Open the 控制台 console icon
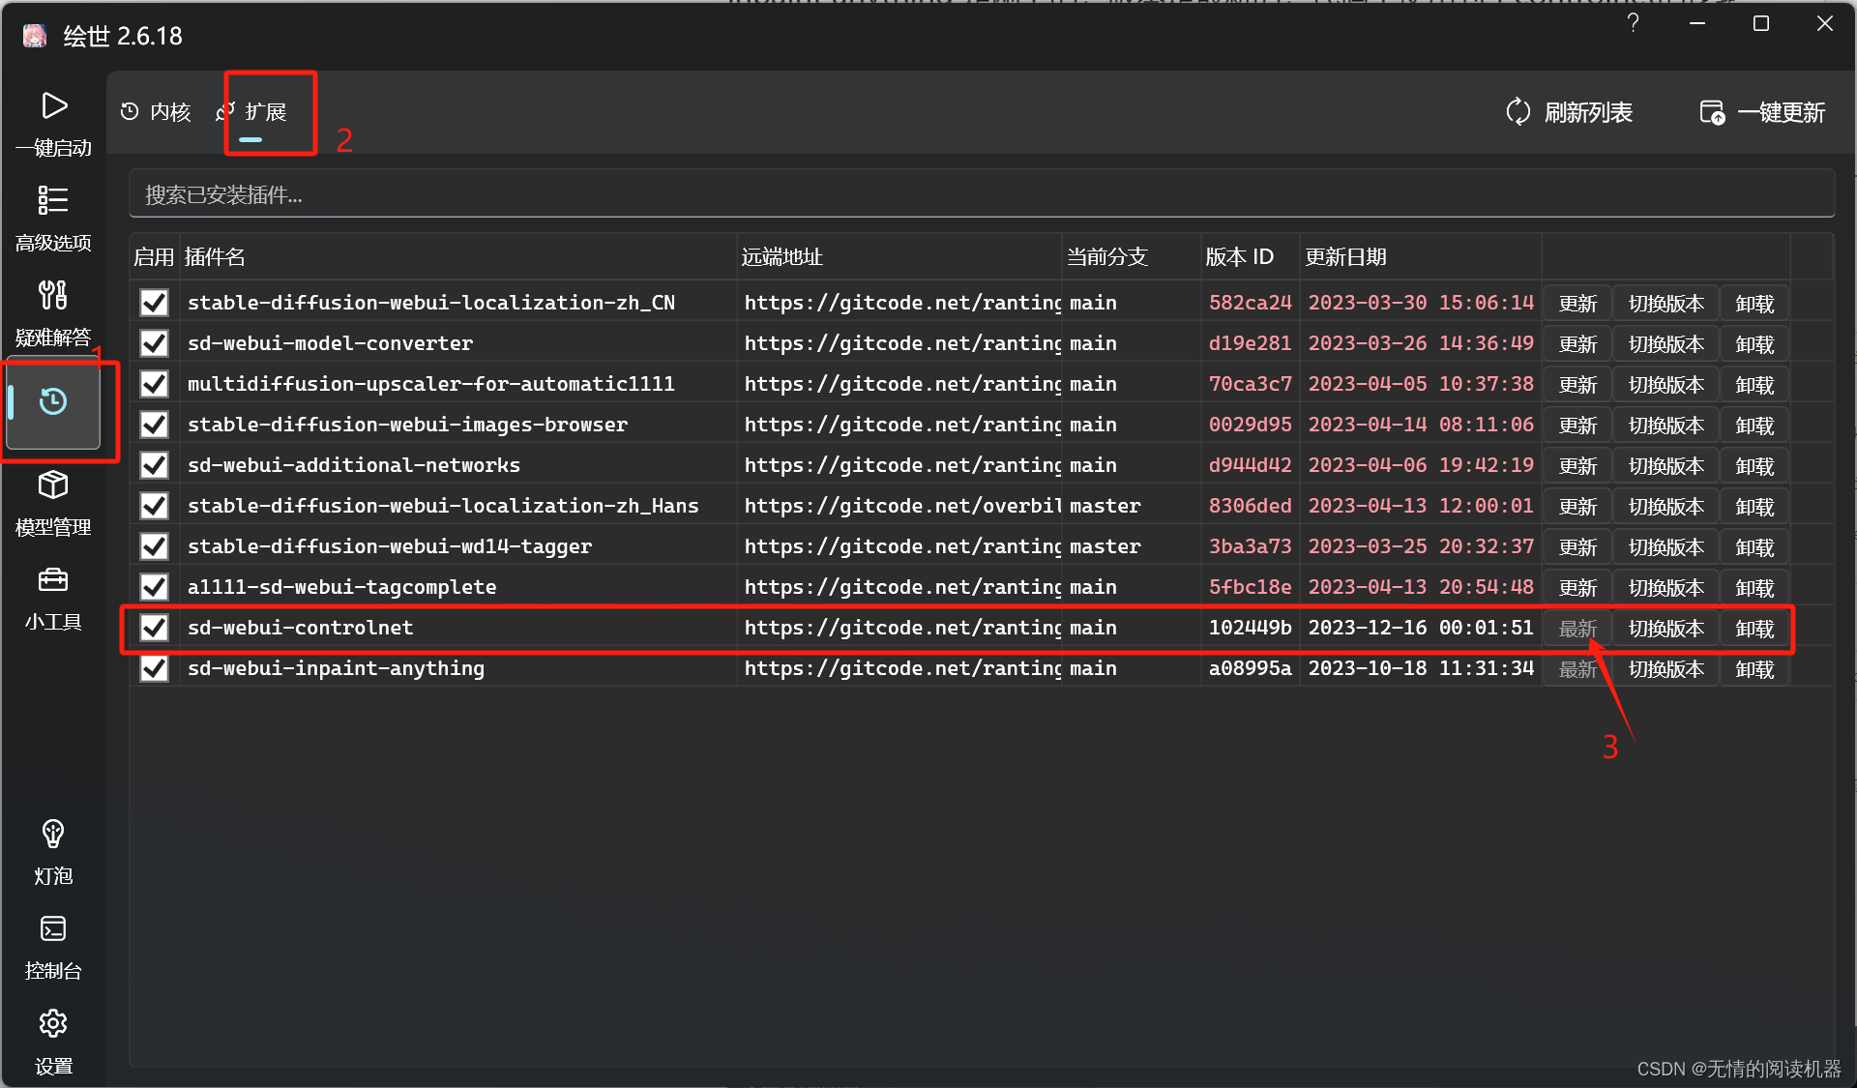The image size is (1857, 1088). point(53,928)
